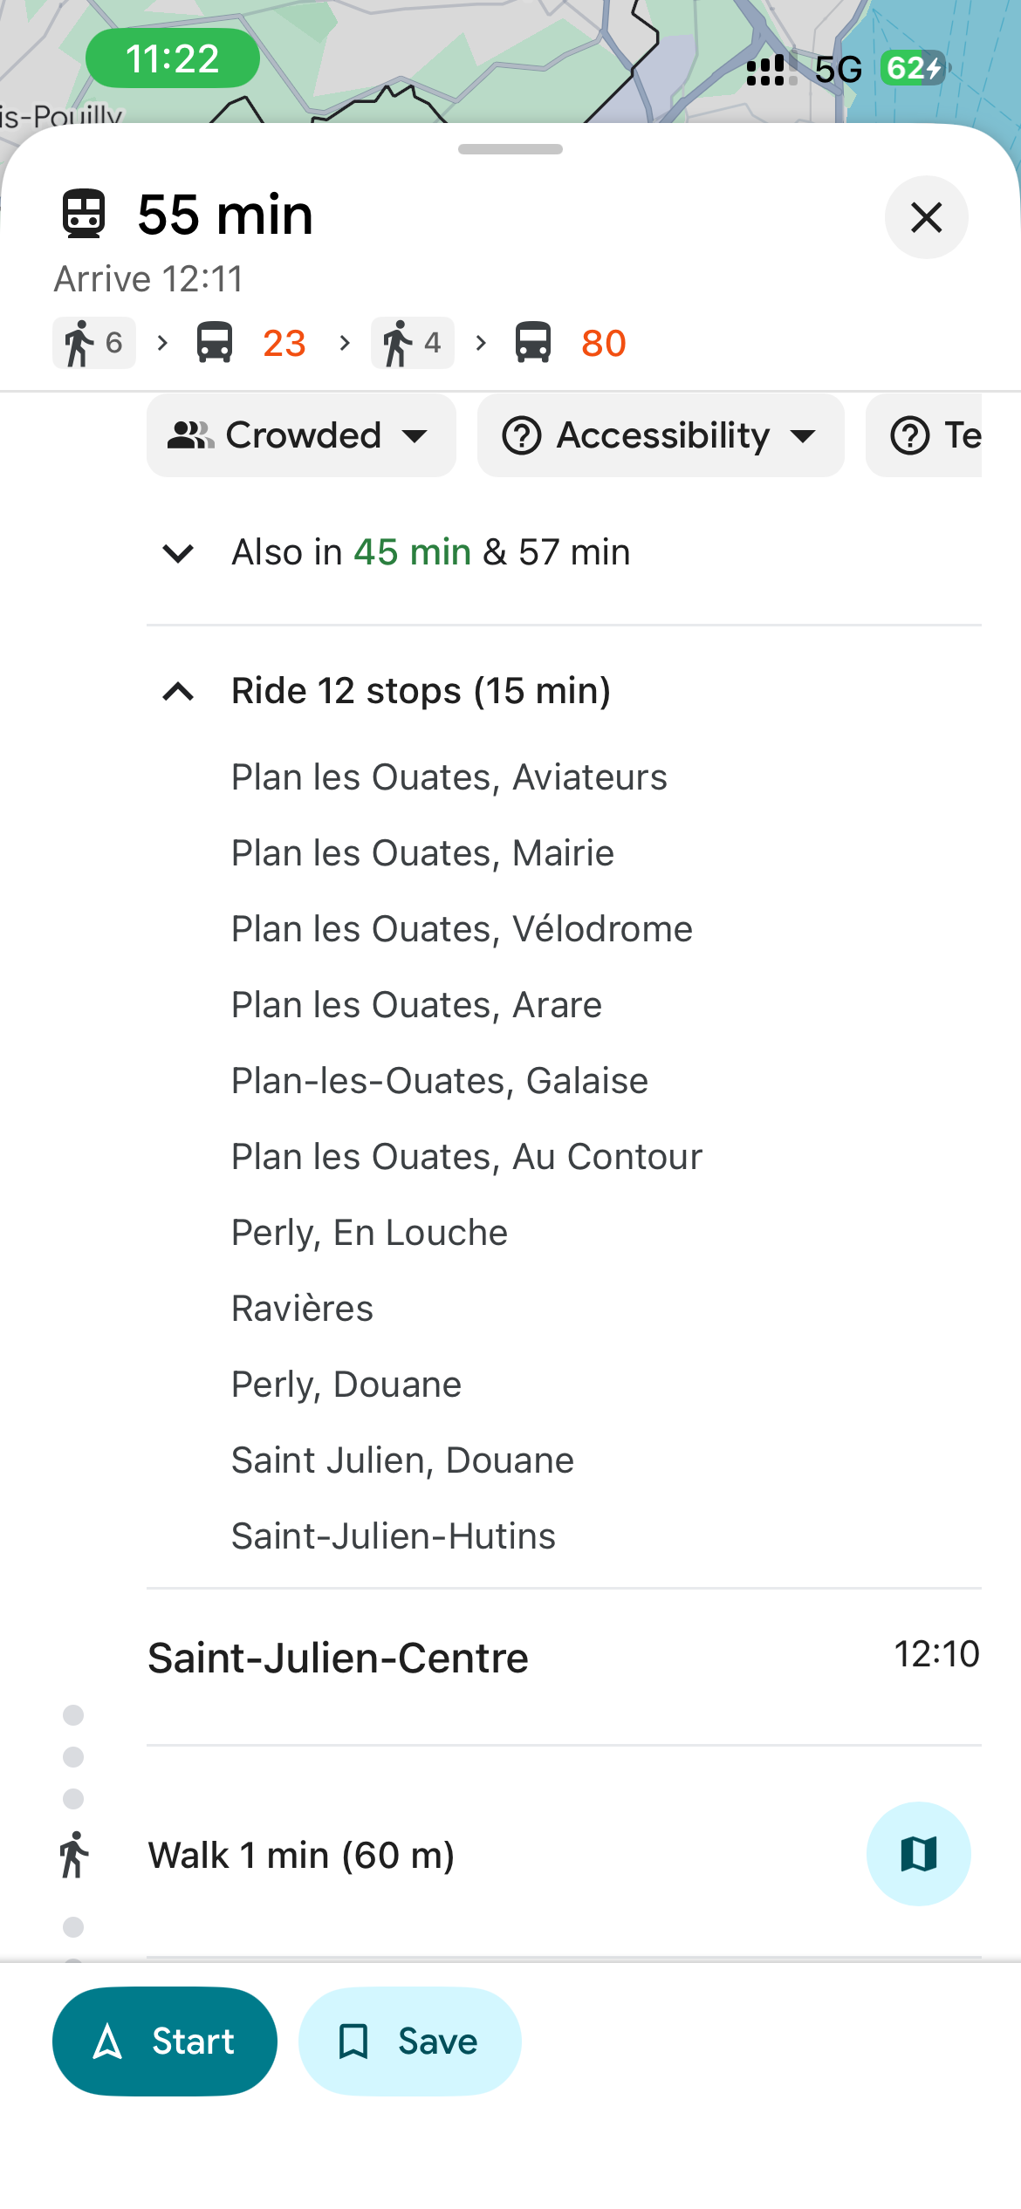Expand the 'Also in 45 min & 57 min' departures
The width and height of the screenshot is (1021, 2209).
(178, 553)
